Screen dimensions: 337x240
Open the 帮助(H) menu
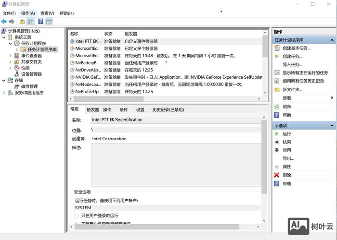coord(66,13)
